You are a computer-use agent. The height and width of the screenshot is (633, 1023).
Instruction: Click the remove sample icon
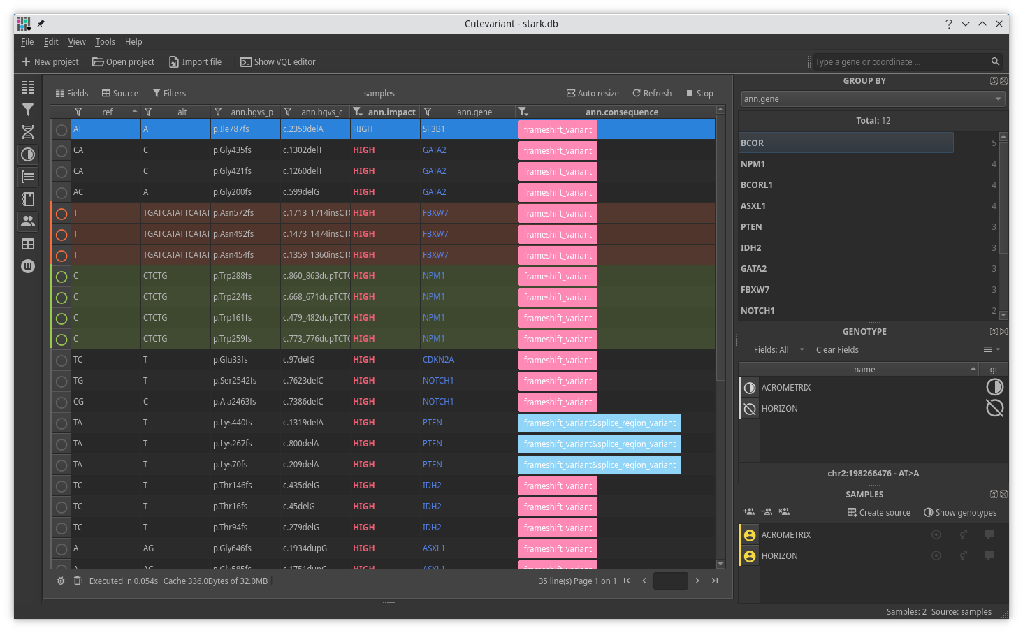pos(767,512)
